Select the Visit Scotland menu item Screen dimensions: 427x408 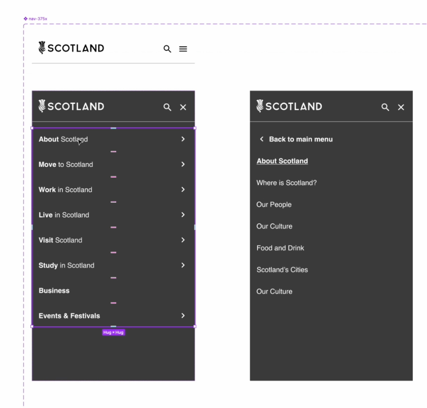point(60,240)
